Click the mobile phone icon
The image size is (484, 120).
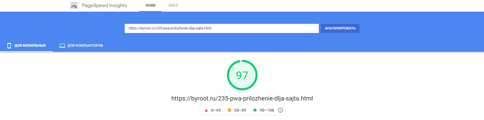[9, 46]
